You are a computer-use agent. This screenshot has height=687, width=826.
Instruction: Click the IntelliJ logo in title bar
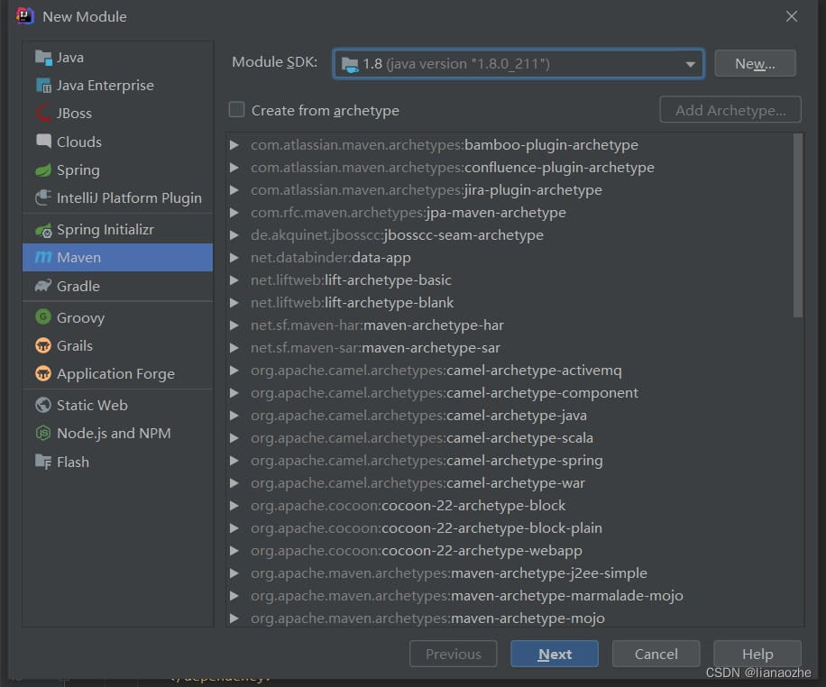point(24,16)
